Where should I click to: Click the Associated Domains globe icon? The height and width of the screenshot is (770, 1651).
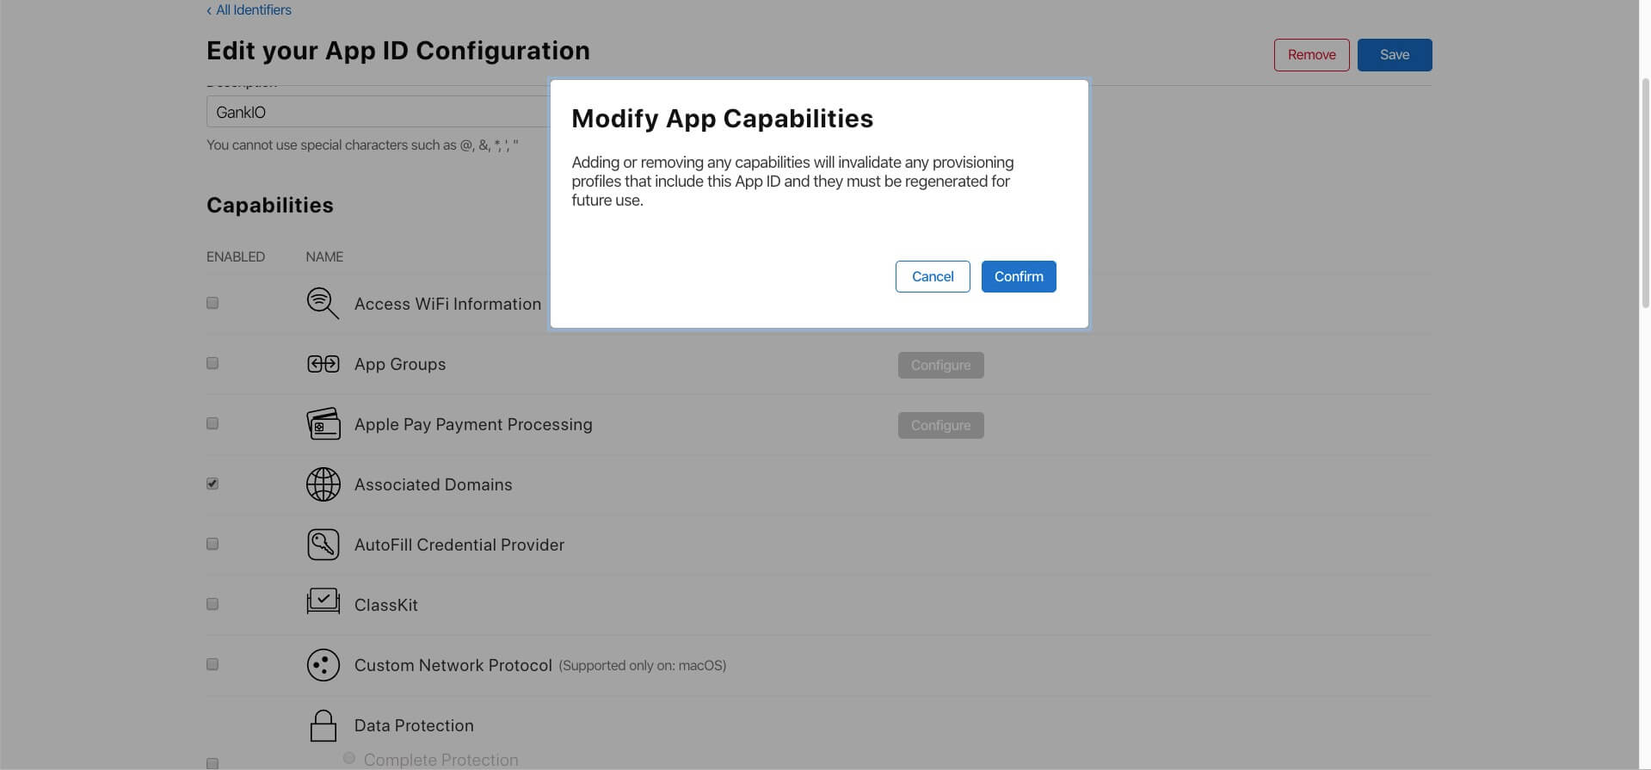click(x=323, y=484)
